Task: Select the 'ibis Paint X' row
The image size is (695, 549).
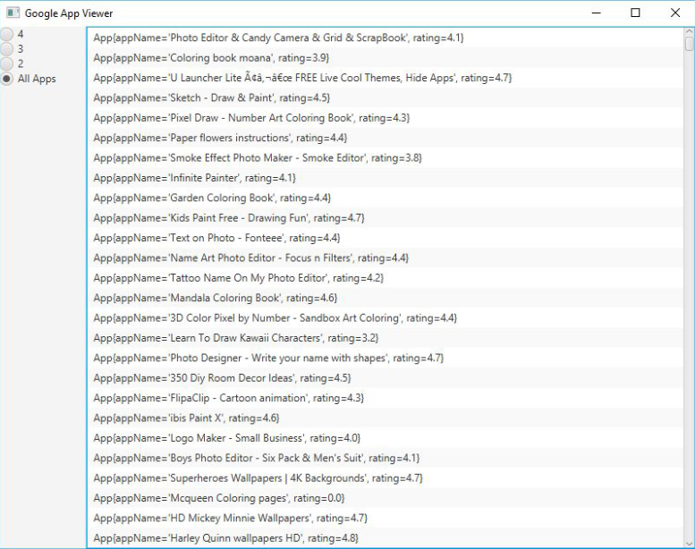Action: 386,418
